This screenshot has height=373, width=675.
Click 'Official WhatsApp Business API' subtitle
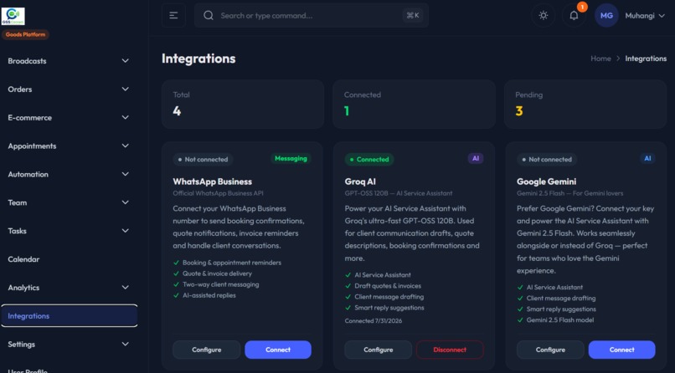pyautogui.click(x=218, y=193)
